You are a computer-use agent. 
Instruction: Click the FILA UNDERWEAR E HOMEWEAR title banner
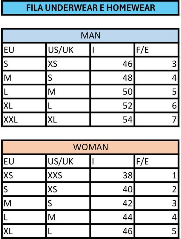[90, 8]
